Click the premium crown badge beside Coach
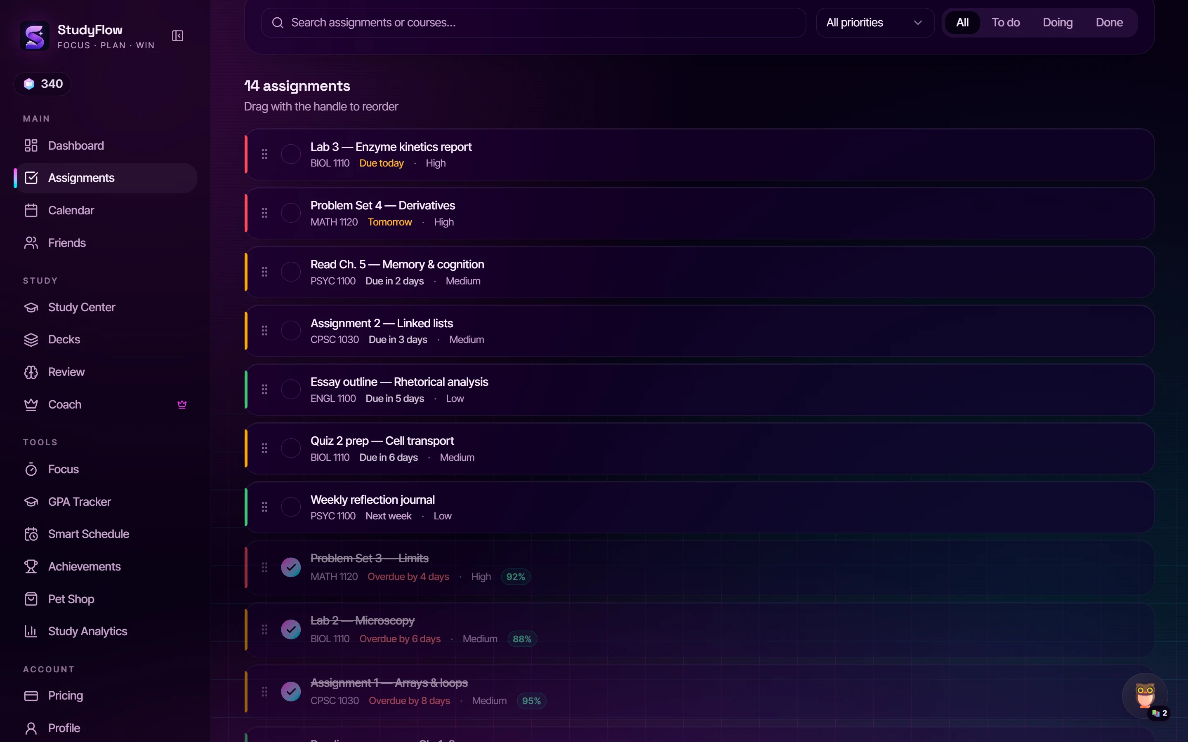1188x742 pixels. [x=182, y=404]
